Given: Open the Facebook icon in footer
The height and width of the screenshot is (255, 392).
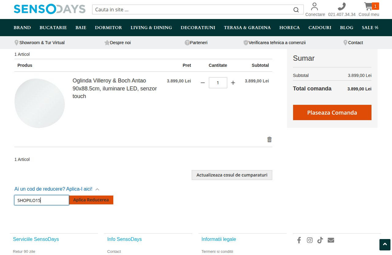Looking at the screenshot, I should click(299, 240).
